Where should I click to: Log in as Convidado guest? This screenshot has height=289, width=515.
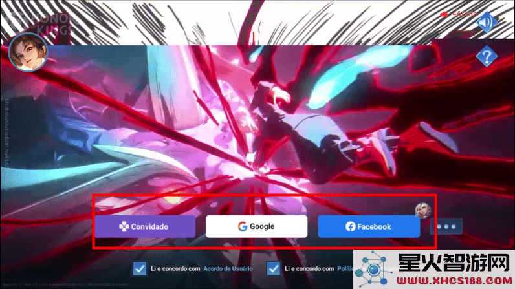(145, 226)
